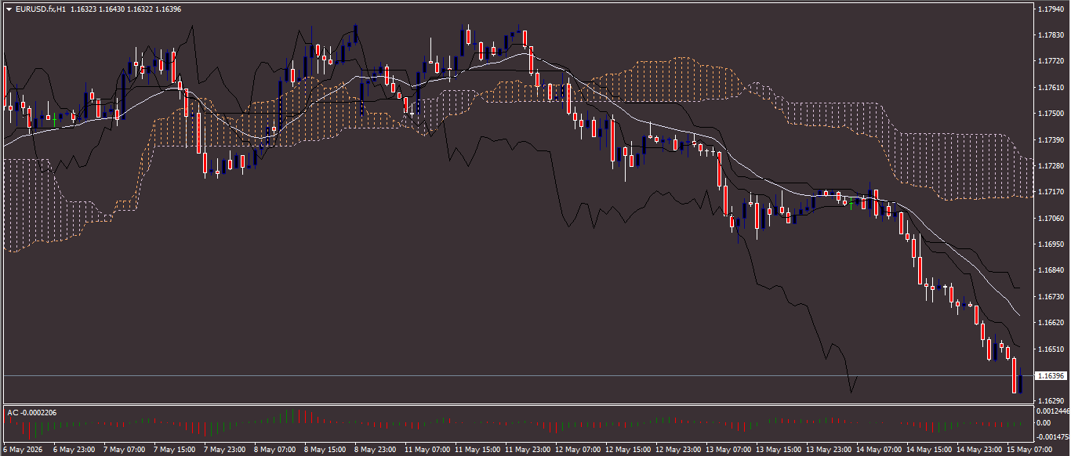Click the 1.17170 price scale value
1071x456 pixels.
point(1050,192)
